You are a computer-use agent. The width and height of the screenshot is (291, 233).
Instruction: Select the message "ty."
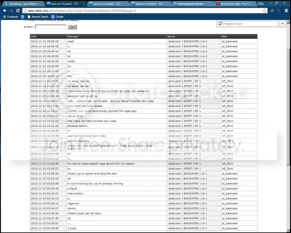pyautogui.click(x=69, y=168)
